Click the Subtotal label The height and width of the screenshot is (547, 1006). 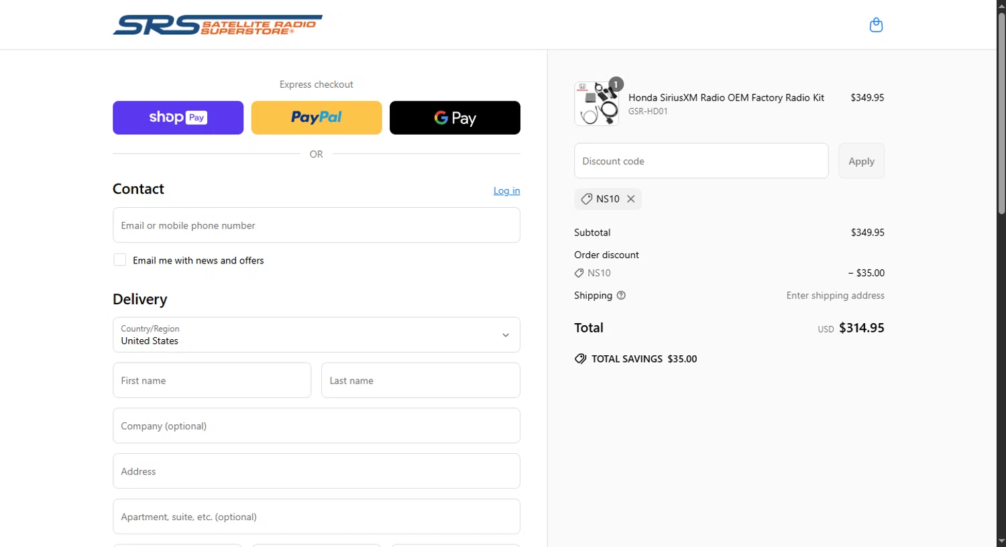(592, 233)
